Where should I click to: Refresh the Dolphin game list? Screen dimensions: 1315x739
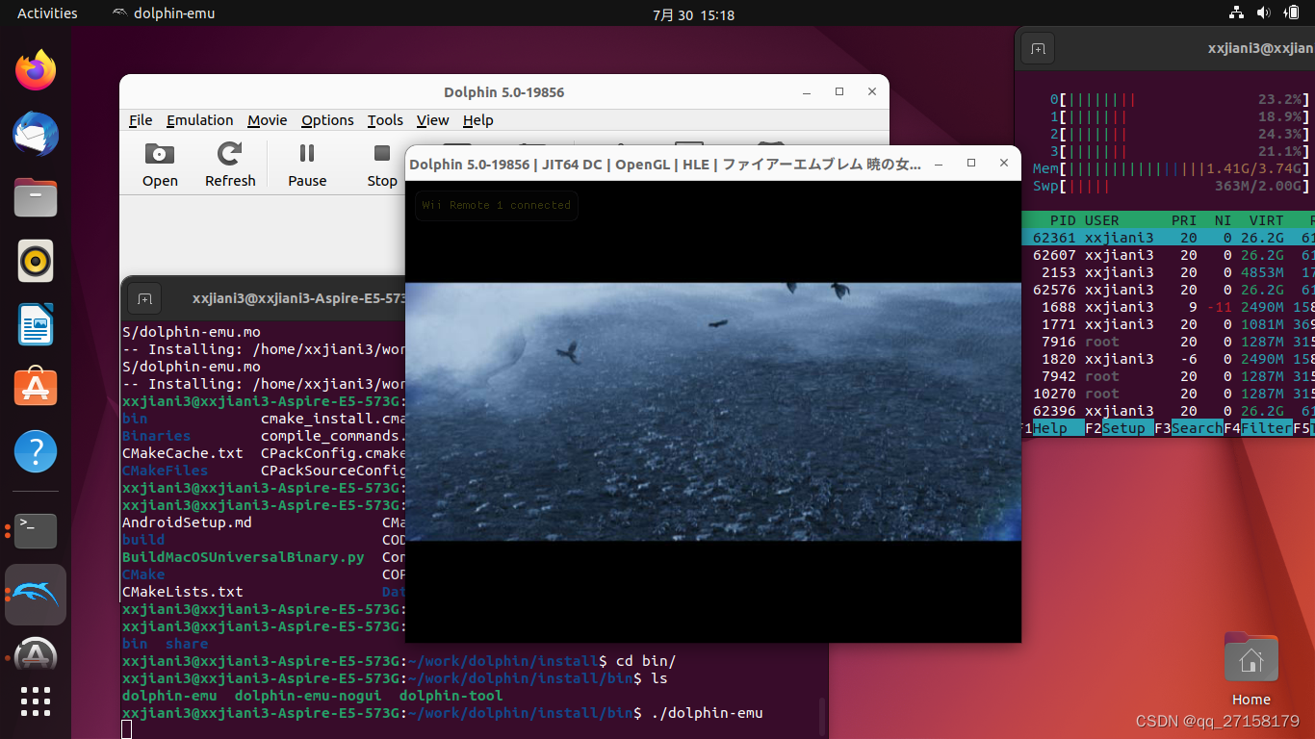230,165
